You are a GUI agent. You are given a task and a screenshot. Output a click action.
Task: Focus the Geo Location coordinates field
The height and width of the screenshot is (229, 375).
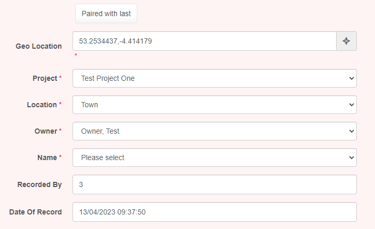coord(205,41)
